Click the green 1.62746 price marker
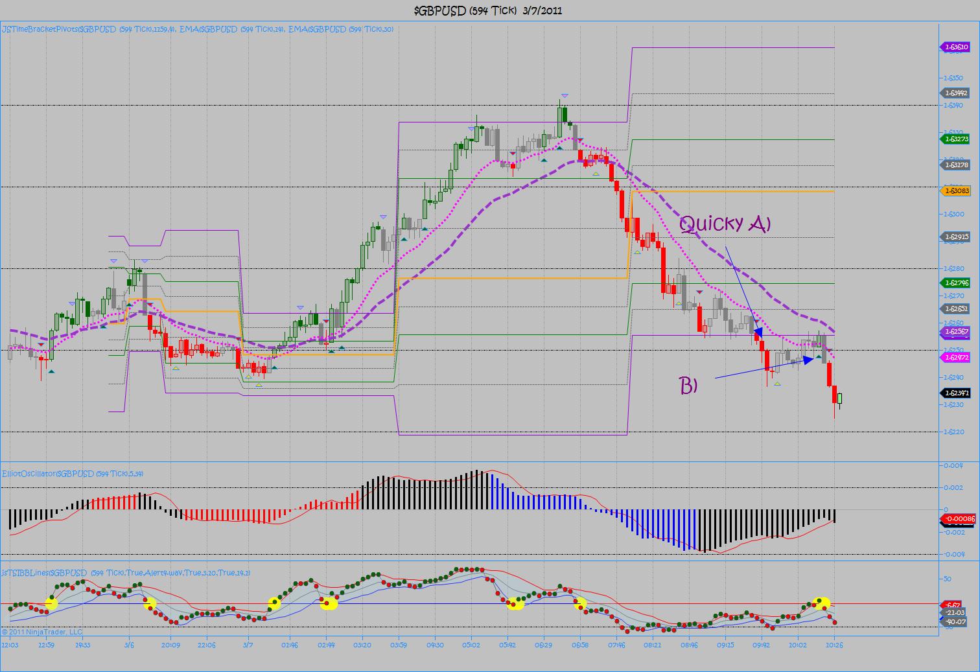This screenshot has width=980, height=672. [955, 283]
